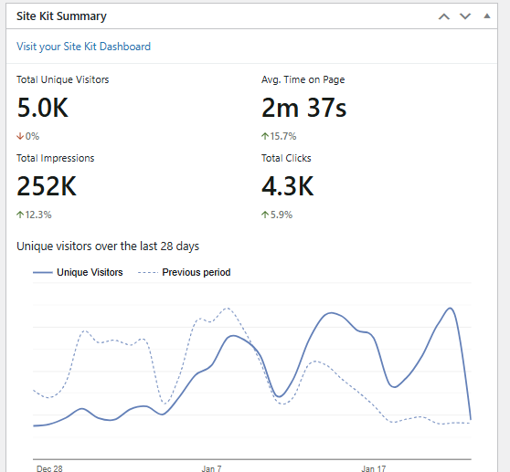This screenshot has width=510, height=472.
Task: Click the Jan 17 axis label
Action: pyautogui.click(x=374, y=468)
